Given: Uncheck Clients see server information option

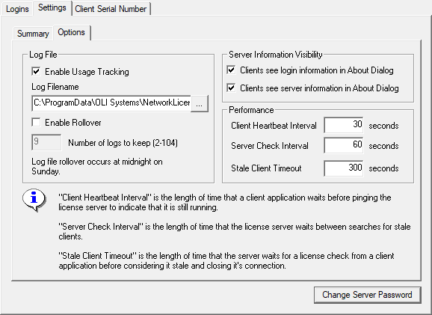Looking at the screenshot, I should (231, 88).
